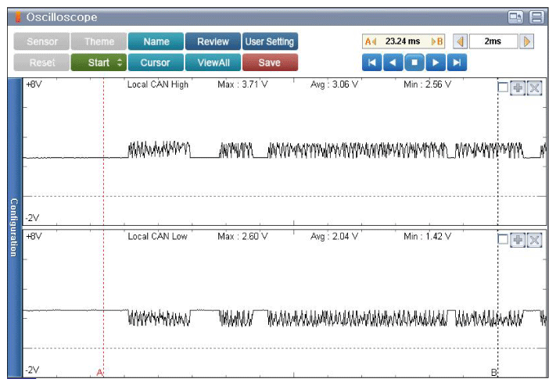Image resolution: width=556 pixels, height=386 pixels.
Task: Skip to the last waveform frame
Action: [457, 63]
